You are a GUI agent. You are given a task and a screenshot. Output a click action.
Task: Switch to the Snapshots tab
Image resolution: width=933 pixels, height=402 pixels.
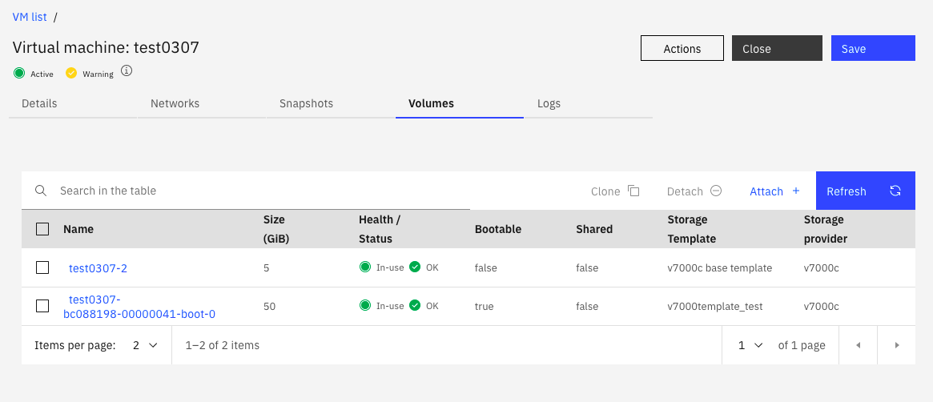coord(306,103)
